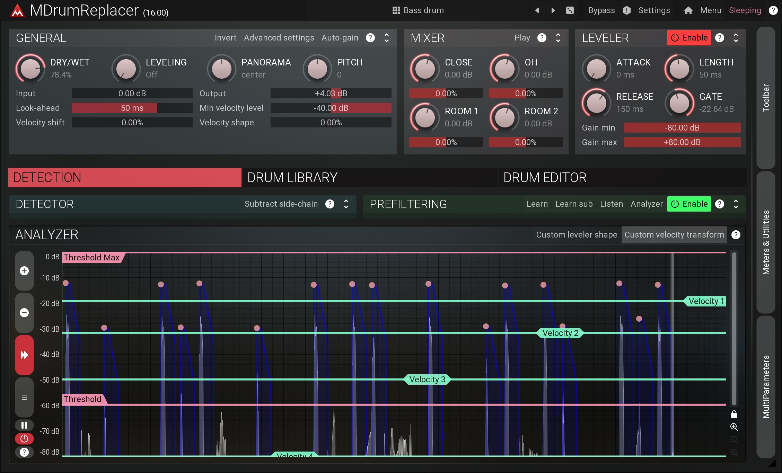Image resolution: width=782 pixels, height=473 pixels.
Task: Open Settings in the top bar
Action: click(654, 10)
